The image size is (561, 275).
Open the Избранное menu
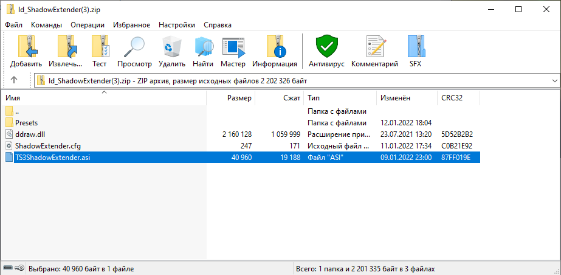(x=132, y=25)
